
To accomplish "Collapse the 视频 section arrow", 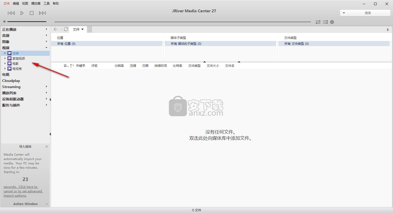I will [x=46, y=48].
